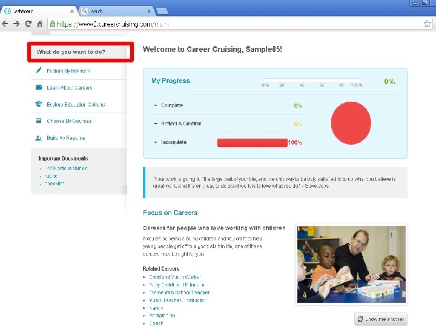Open the first Important Documents link
Viewport: 436px width, 327px height.
point(66,168)
